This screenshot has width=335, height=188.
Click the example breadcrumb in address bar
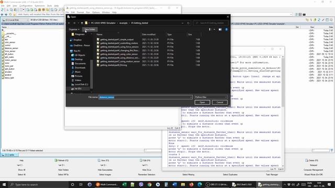(x=124, y=23)
